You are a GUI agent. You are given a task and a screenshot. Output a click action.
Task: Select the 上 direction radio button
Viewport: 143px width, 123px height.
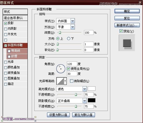(x=58, y=39)
